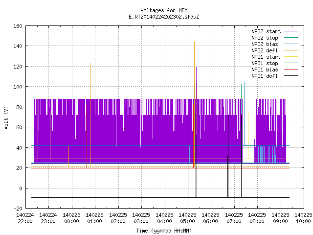Click the x-axis label 140225 00:00
The width and height of the screenshot is (313, 235).
(71, 218)
